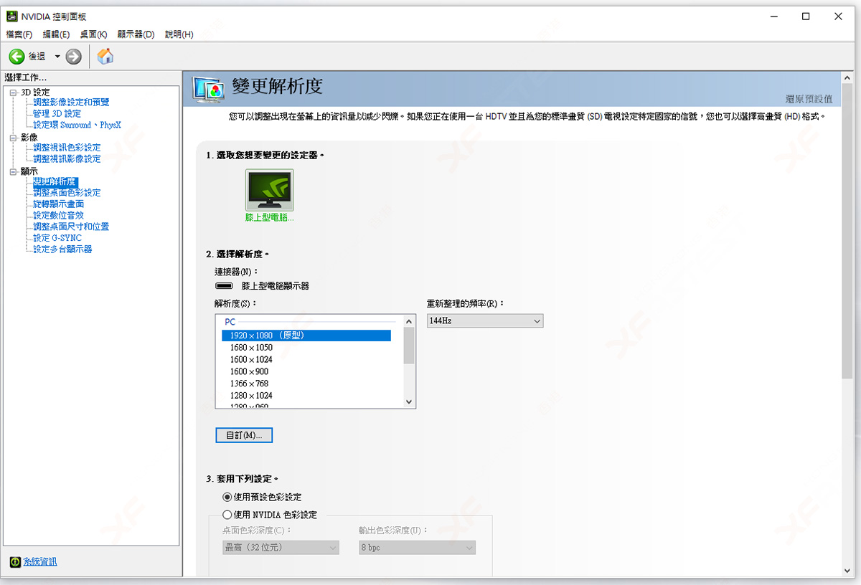Viewport: 861px width, 585px height.
Task: Choose 1680 × 1050 resolution in list
Action: [x=251, y=348]
